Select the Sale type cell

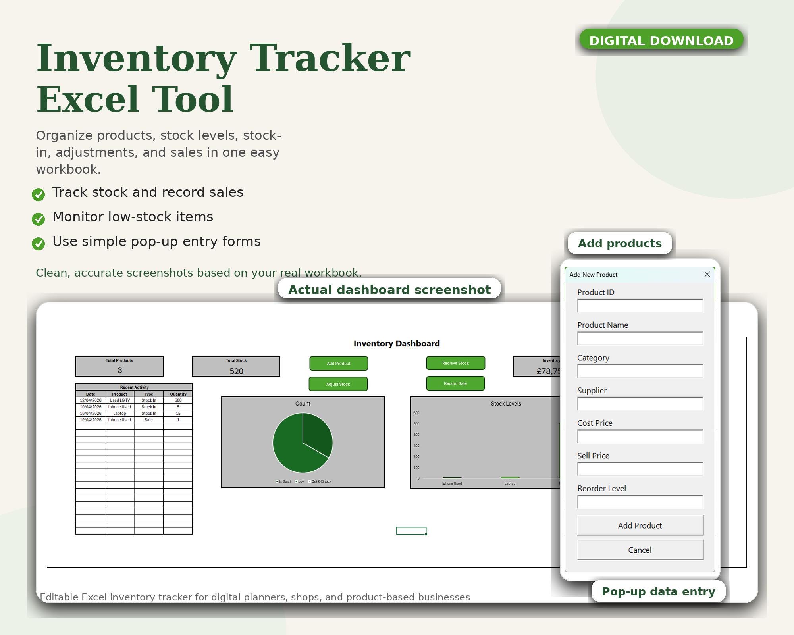tap(149, 420)
